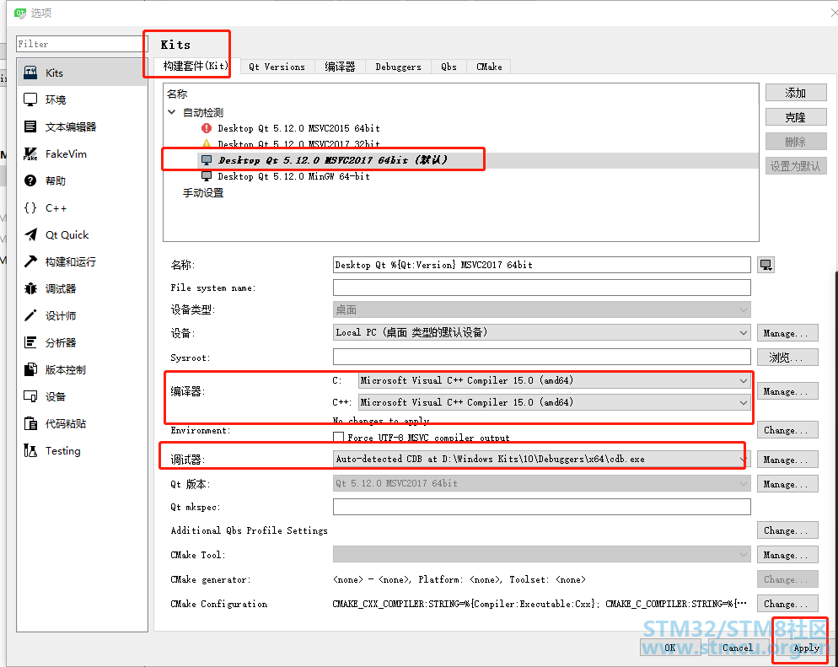Open the 调试器 CDB debugger dropdown
Viewport: 838px width, 667px height.
pyautogui.click(x=540, y=460)
